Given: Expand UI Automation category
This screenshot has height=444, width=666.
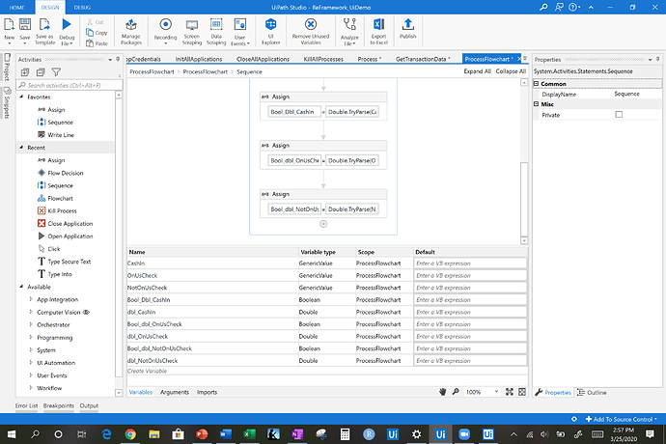Looking at the screenshot, I should [x=31, y=363].
